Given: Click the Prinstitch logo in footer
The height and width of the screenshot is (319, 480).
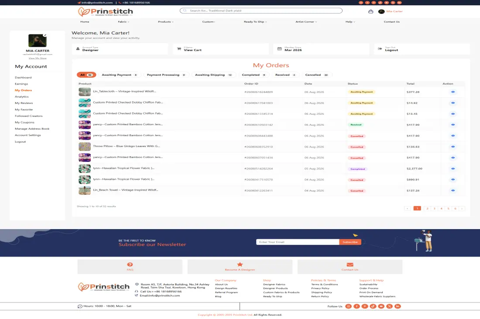Looking at the screenshot, I should click(104, 287).
